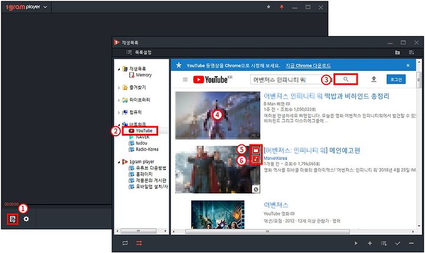Click the horizontal scrollbar under YouTube page
This screenshot has height=253, width=425.
(267, 232)
